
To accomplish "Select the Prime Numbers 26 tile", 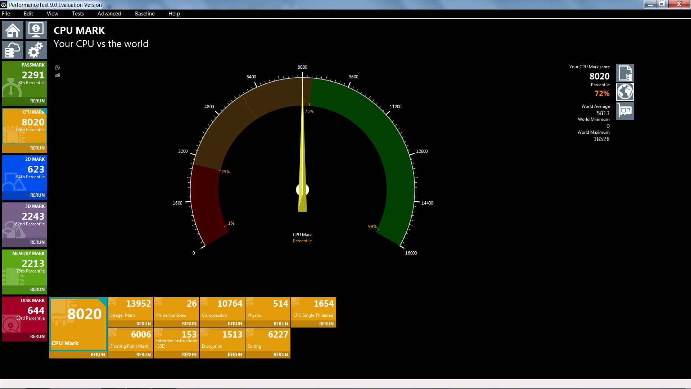I will pos(176,309).
